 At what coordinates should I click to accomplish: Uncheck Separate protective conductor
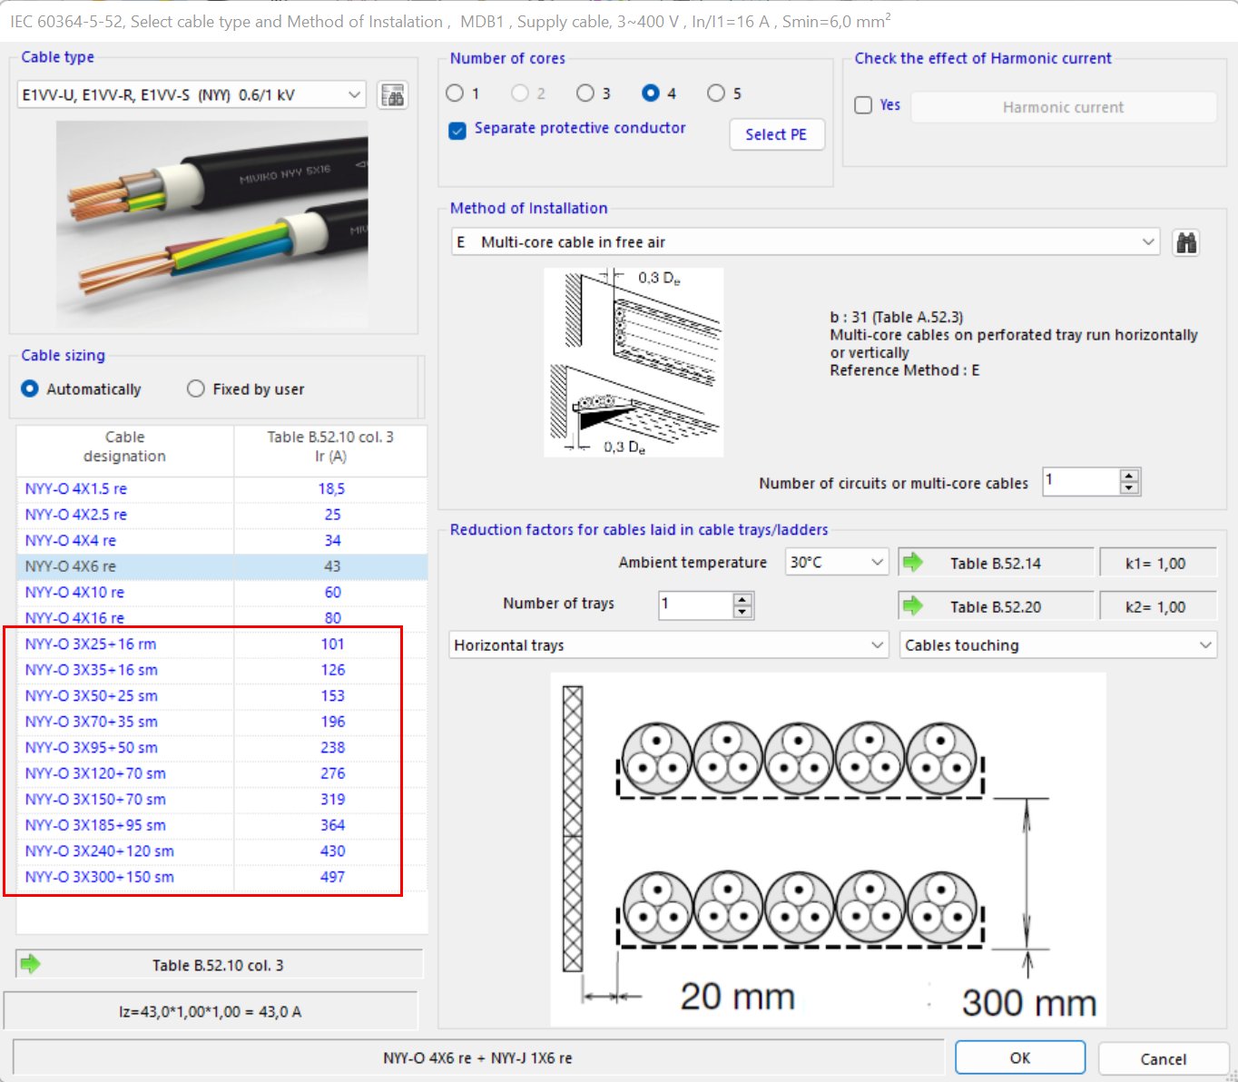pyautogui.click(x=457, y=131)
